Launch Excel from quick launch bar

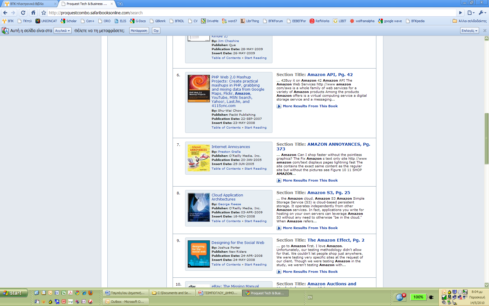click(x=64, y=293)
